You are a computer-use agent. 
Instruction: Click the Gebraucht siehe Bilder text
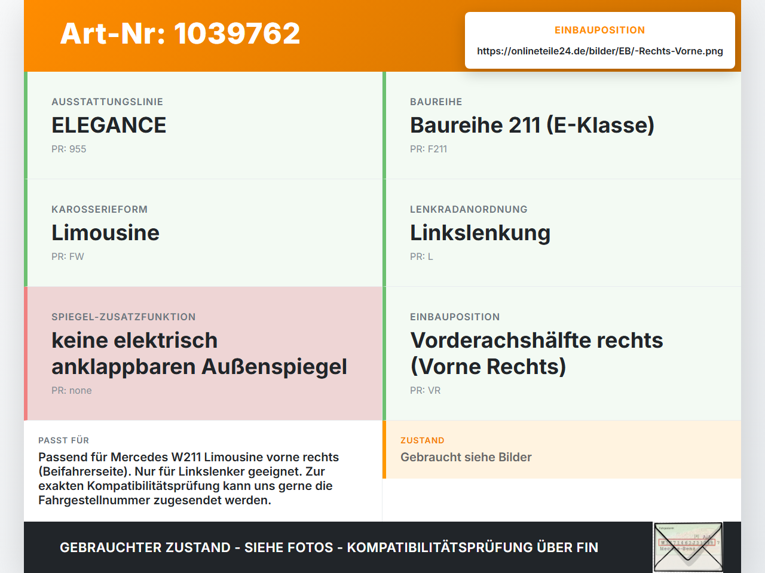466,457
